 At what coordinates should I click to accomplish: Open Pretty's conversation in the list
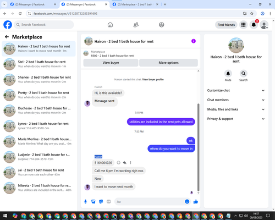click(x=38, y=95)
